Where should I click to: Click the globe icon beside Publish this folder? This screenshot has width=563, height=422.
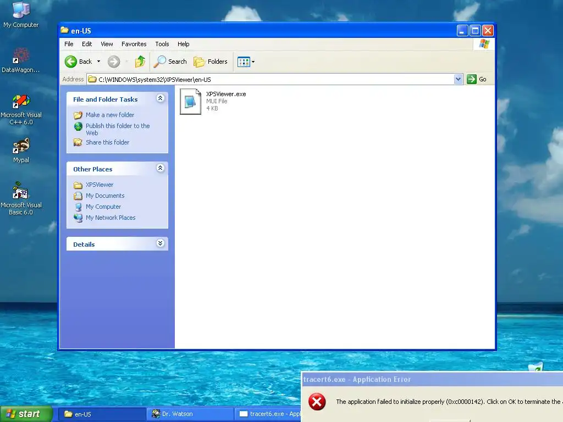point(78,126)
